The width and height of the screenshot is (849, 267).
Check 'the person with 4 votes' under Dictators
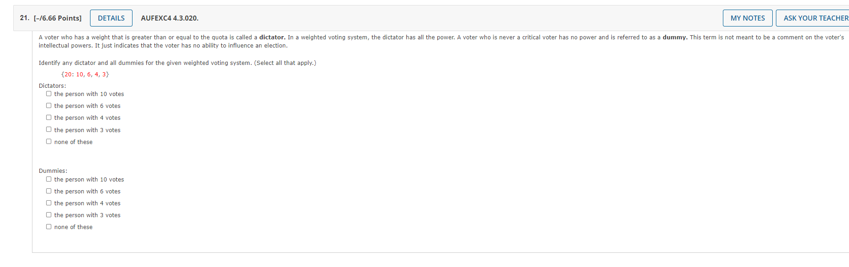(48, 117)
